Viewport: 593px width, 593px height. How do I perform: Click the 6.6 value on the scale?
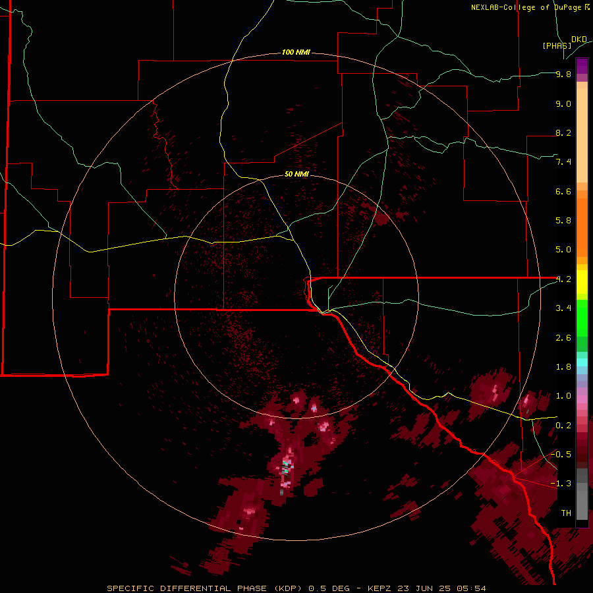click(563, 191)
